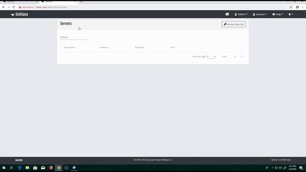Reload the page
The image size is (306, 172).
point(14,7)
